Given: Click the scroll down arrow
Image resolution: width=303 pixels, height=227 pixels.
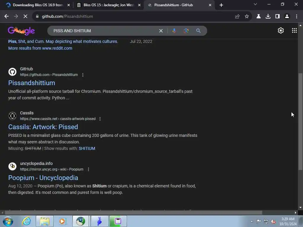Looking at the screenshot, I should pos(300,207).
